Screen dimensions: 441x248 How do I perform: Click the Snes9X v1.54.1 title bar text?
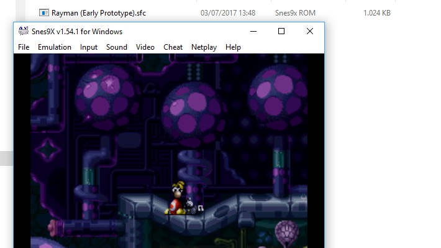77,32
